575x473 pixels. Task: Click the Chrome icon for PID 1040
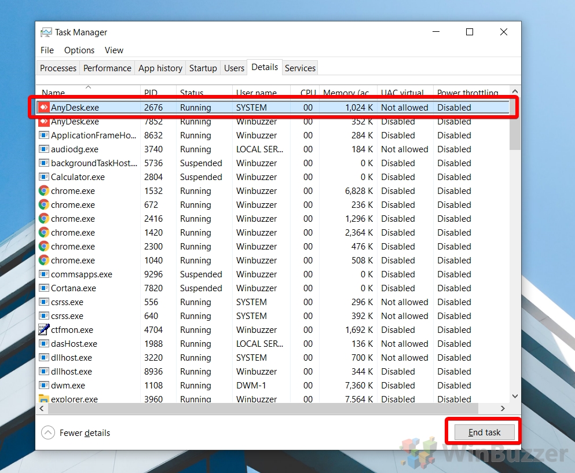tap(44, 261)
